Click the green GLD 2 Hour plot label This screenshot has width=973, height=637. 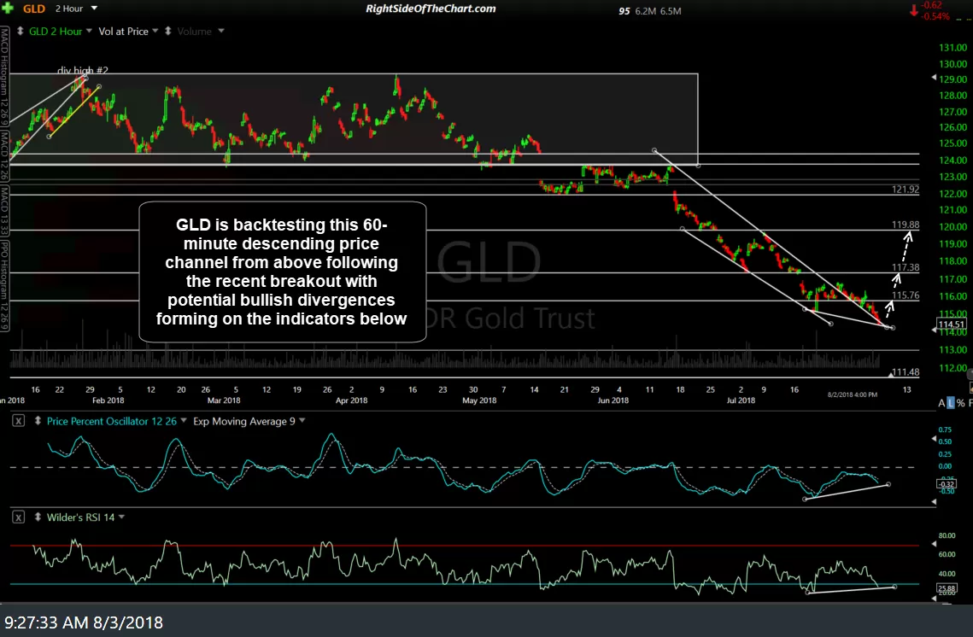point(56,31)
